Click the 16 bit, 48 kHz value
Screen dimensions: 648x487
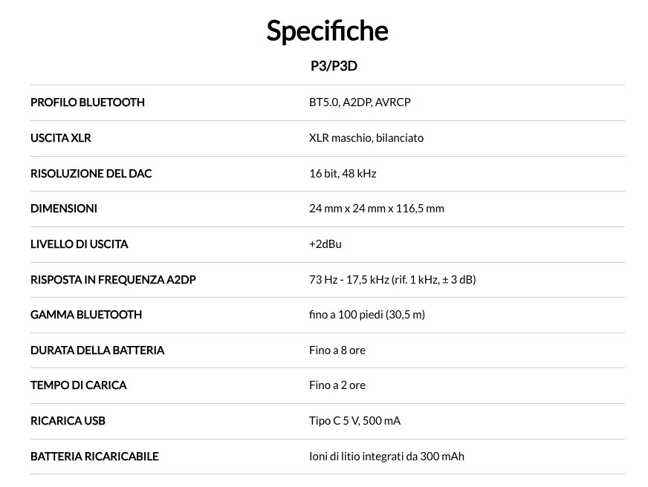click(343, 174)
